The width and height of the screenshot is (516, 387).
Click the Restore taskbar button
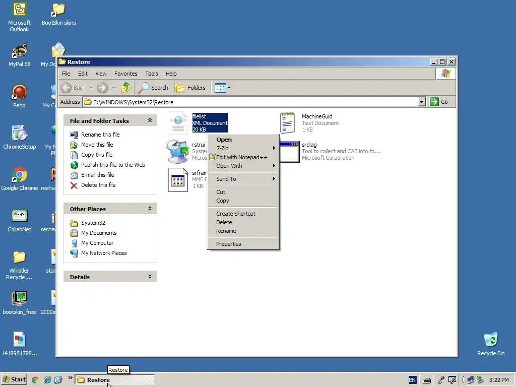(115, 380)
